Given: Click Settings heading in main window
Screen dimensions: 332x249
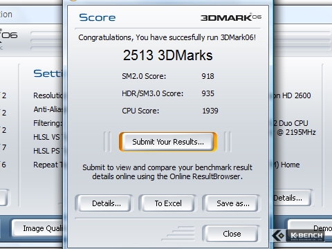Looking at the screenshot, I should pos(48,73).
